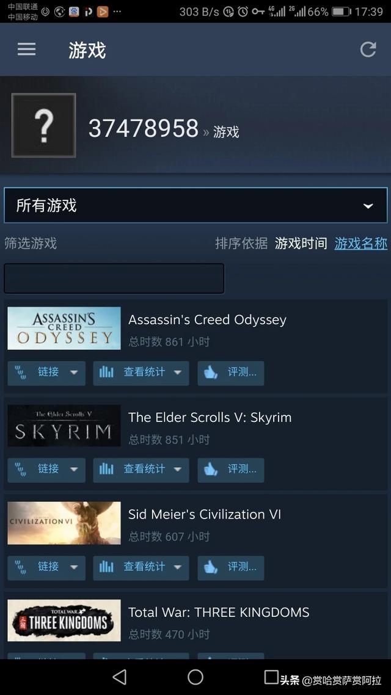The image size is (391, 695).
Task: Expand 链接 dropdown for Skyrim
Action: 46,470
